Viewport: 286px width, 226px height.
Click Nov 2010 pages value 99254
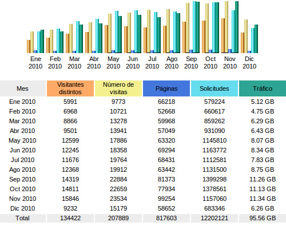click(166, 199)
